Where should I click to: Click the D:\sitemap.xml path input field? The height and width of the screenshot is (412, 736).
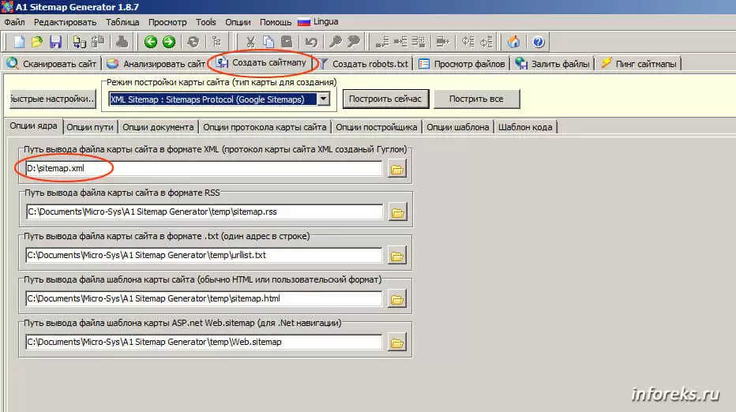[204, 169]
